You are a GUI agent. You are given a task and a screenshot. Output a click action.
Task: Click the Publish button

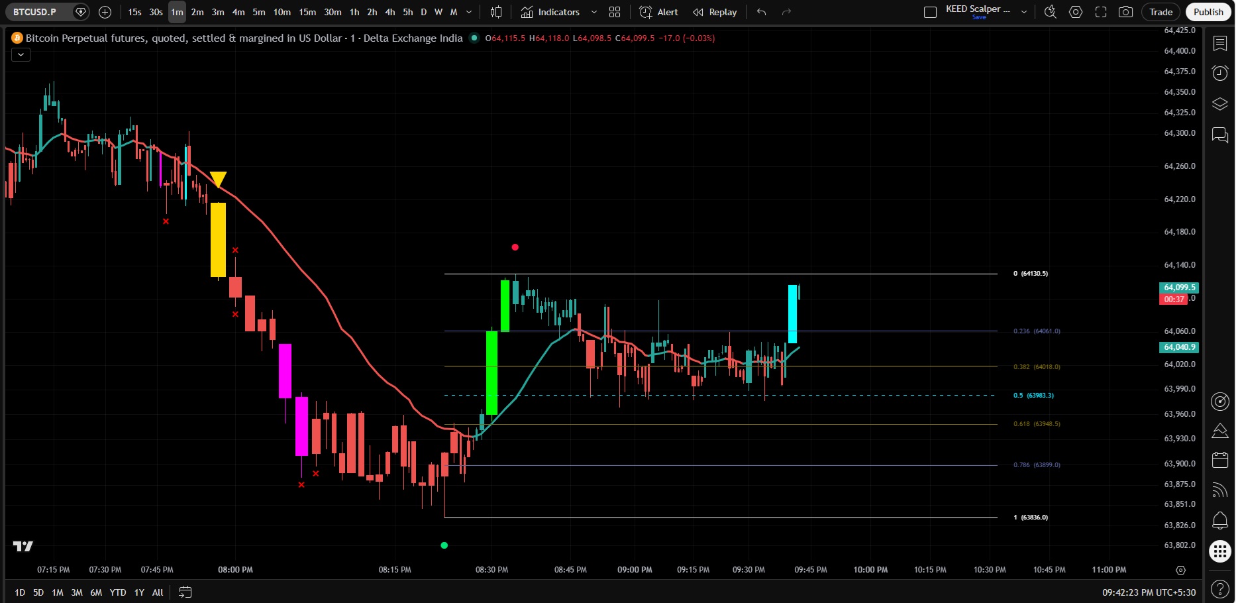tap(1208, 12)
